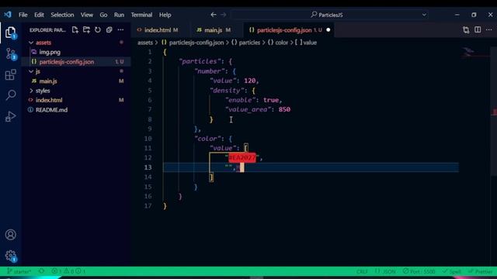Open changes compare icon in editor toolbar
The height and width of the screenshot is (279, 497).
pyautogui.click(x=466, y=29)
